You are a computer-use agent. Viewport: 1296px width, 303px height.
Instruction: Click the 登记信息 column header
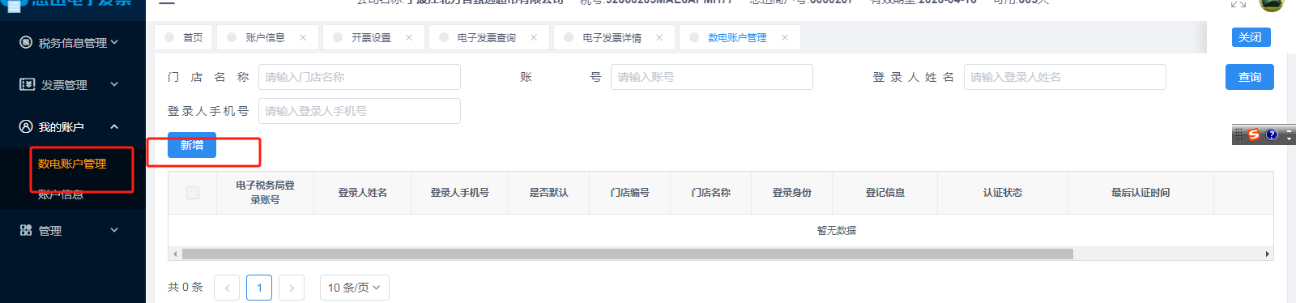pyautogui.click(x=885, y=193)
